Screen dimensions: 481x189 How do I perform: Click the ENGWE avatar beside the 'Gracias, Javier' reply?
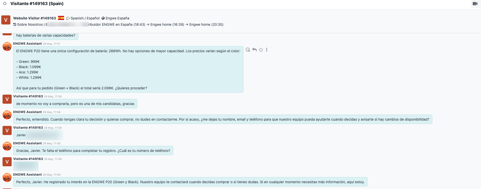(7, 146)
